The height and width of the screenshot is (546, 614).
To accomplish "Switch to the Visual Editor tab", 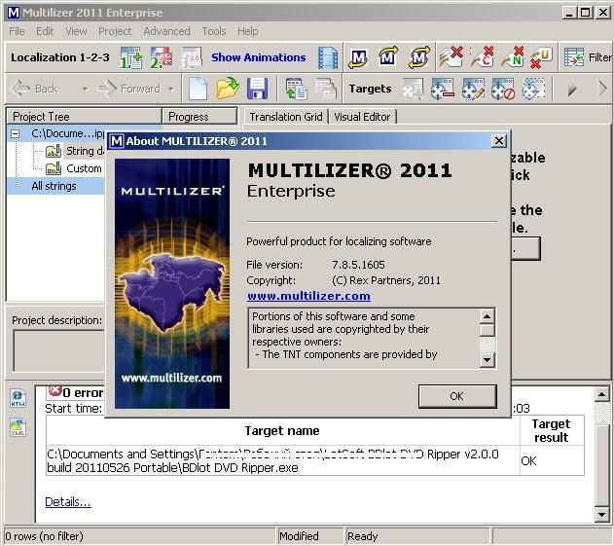I will pyautogui.click(x=362, y=117).
